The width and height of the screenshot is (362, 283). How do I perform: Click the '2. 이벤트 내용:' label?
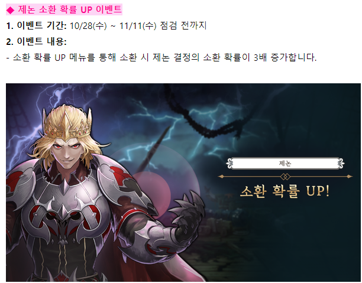pos(37,41)
